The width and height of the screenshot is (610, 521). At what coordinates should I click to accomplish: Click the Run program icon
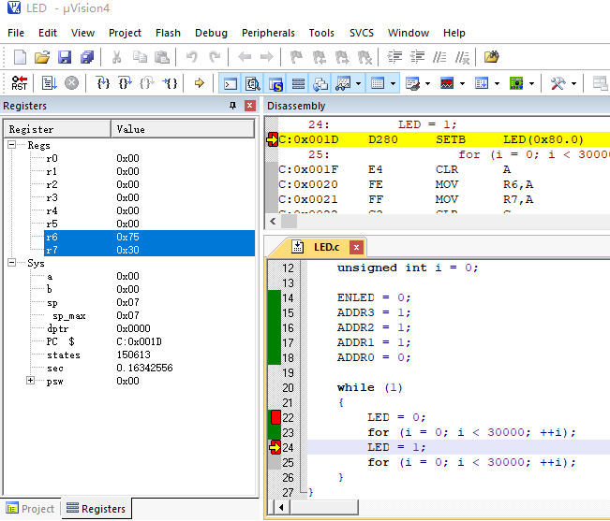click(49, 83)
